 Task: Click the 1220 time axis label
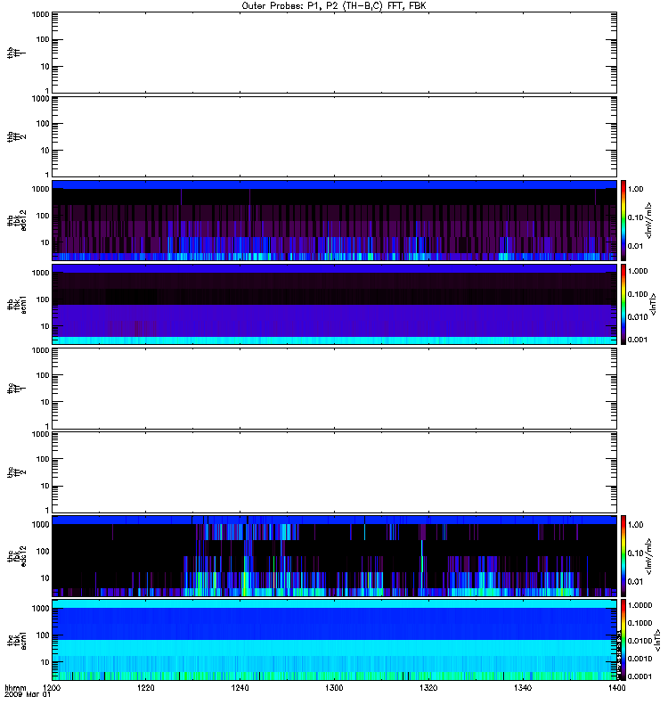point(146,687)
